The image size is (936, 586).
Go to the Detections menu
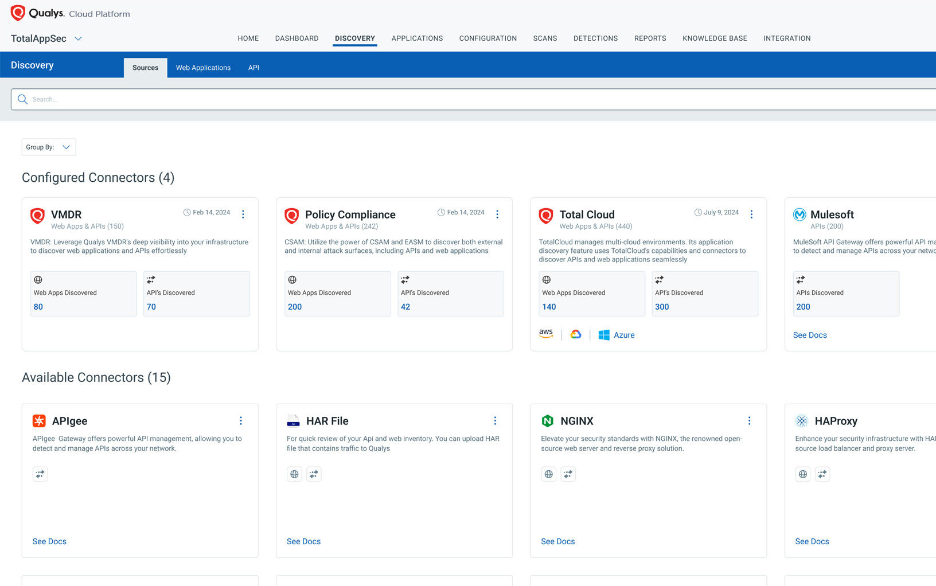(595, 38)
